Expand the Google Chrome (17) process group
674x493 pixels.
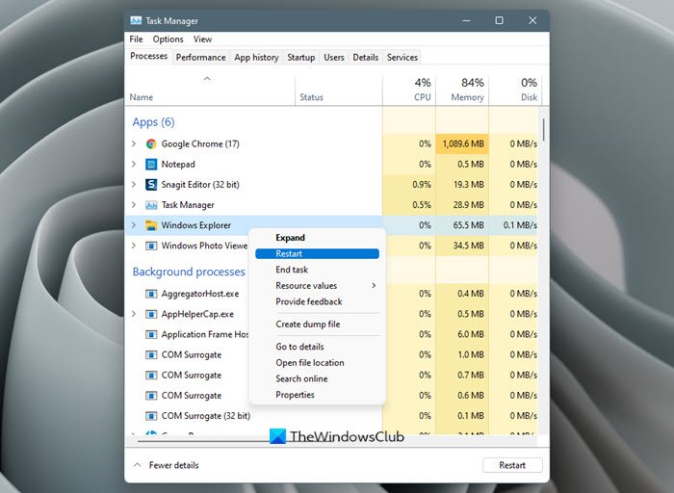134,144
